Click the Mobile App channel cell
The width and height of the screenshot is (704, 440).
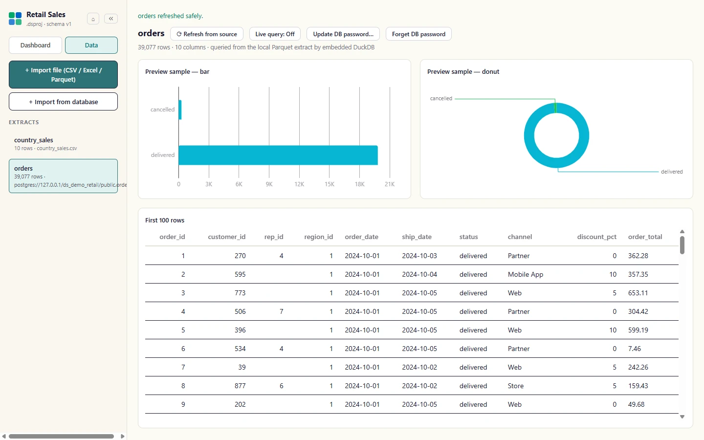tap(526, 274)
